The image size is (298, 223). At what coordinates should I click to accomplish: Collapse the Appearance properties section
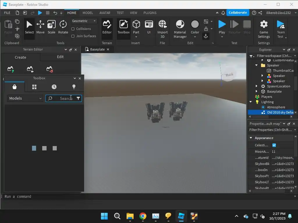pyautogui.click(x=251, y=138)
